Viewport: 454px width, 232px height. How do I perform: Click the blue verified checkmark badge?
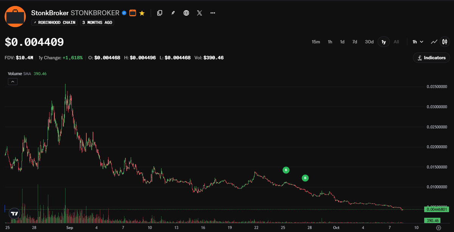click(x=124, y=13)
